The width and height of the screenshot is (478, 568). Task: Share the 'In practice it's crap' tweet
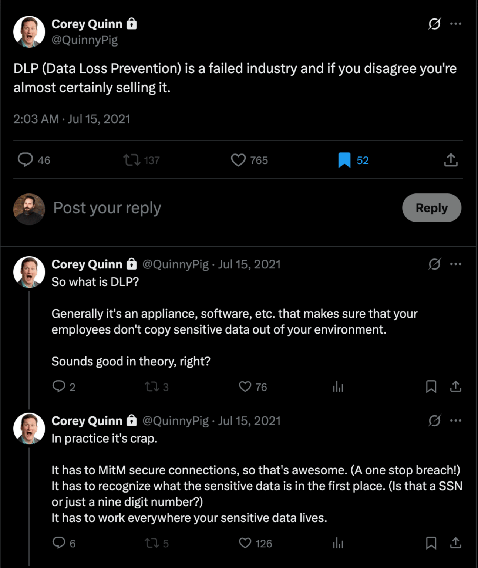pos(455,543)
